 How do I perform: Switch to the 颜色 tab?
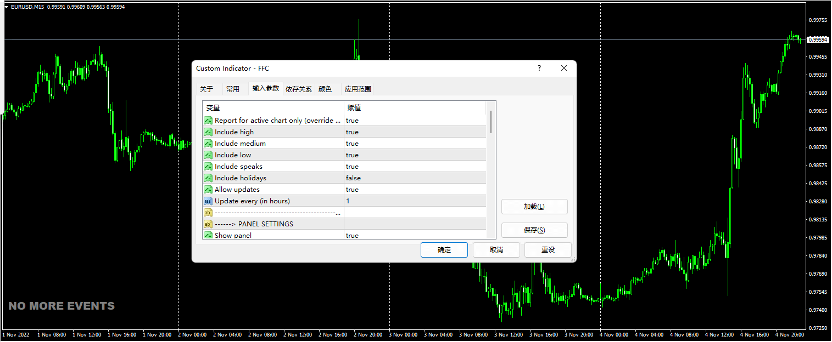[x=325, y=89]
